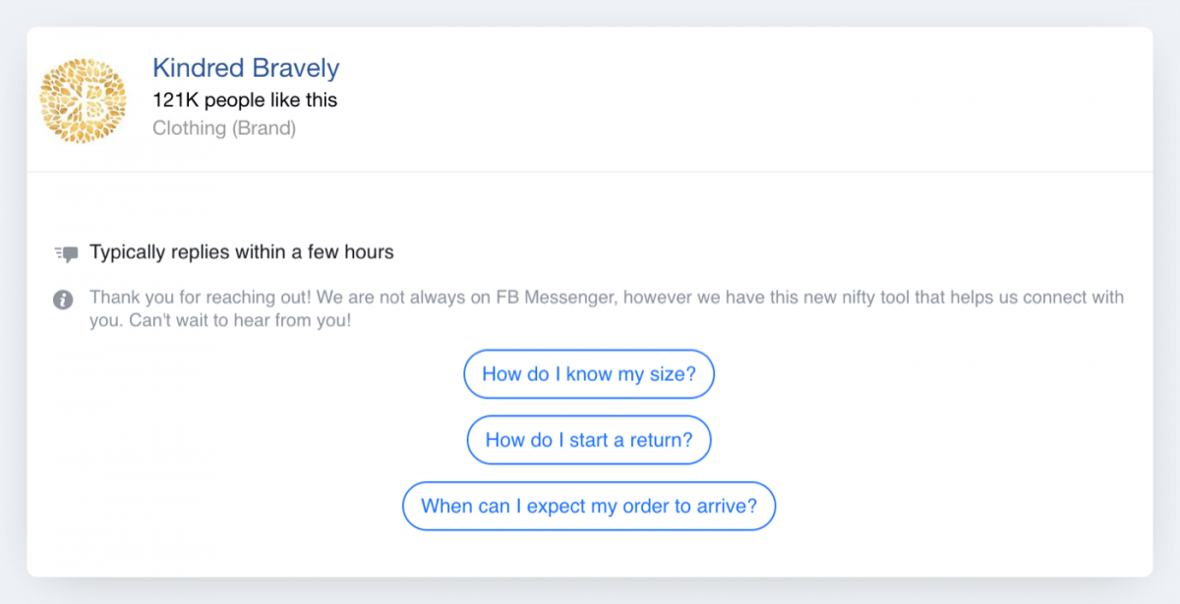Select the "121K people like this" text
Viewport: 1180px width, 604px height.
pos(245,100)
